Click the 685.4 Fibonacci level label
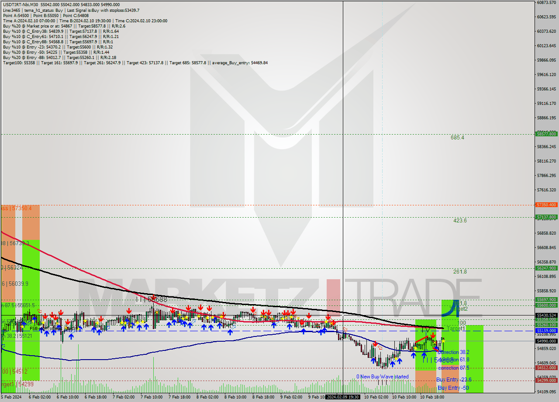This screenshot has height=402, width=559. click(457, 137)
